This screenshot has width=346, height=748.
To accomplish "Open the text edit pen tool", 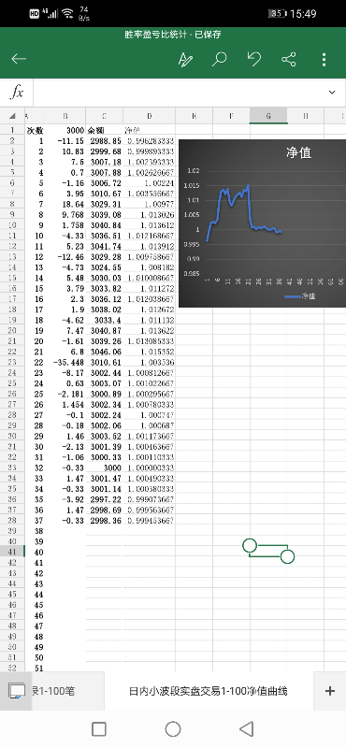I will click(x=185, y=59).
